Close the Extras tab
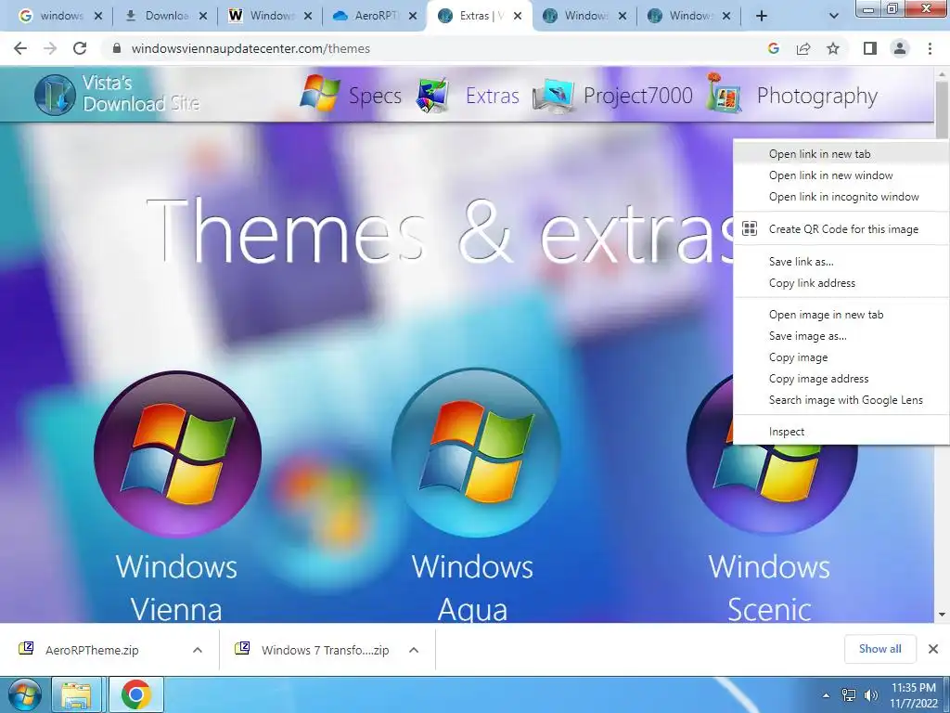 click(x=518, y=17)
